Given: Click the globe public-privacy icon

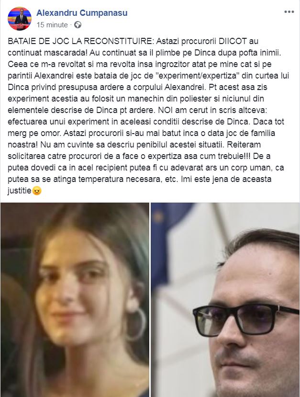Looking at the screenshot, I should pyautogui.click(x=78, y=25).
